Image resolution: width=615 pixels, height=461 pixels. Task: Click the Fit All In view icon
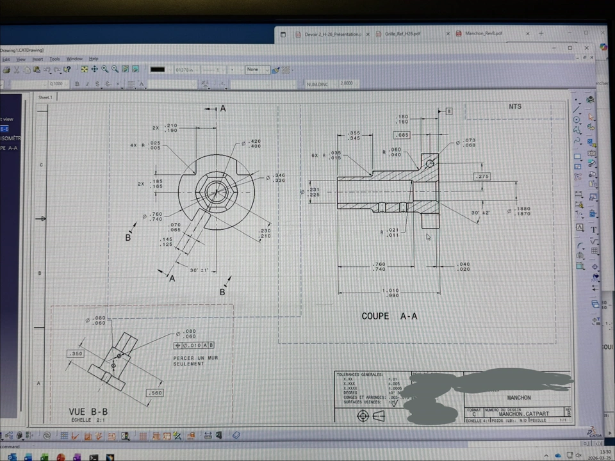pos(85,69)
